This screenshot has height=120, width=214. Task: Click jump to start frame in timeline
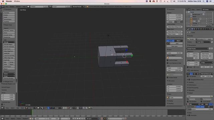click(x=73, y=119)
